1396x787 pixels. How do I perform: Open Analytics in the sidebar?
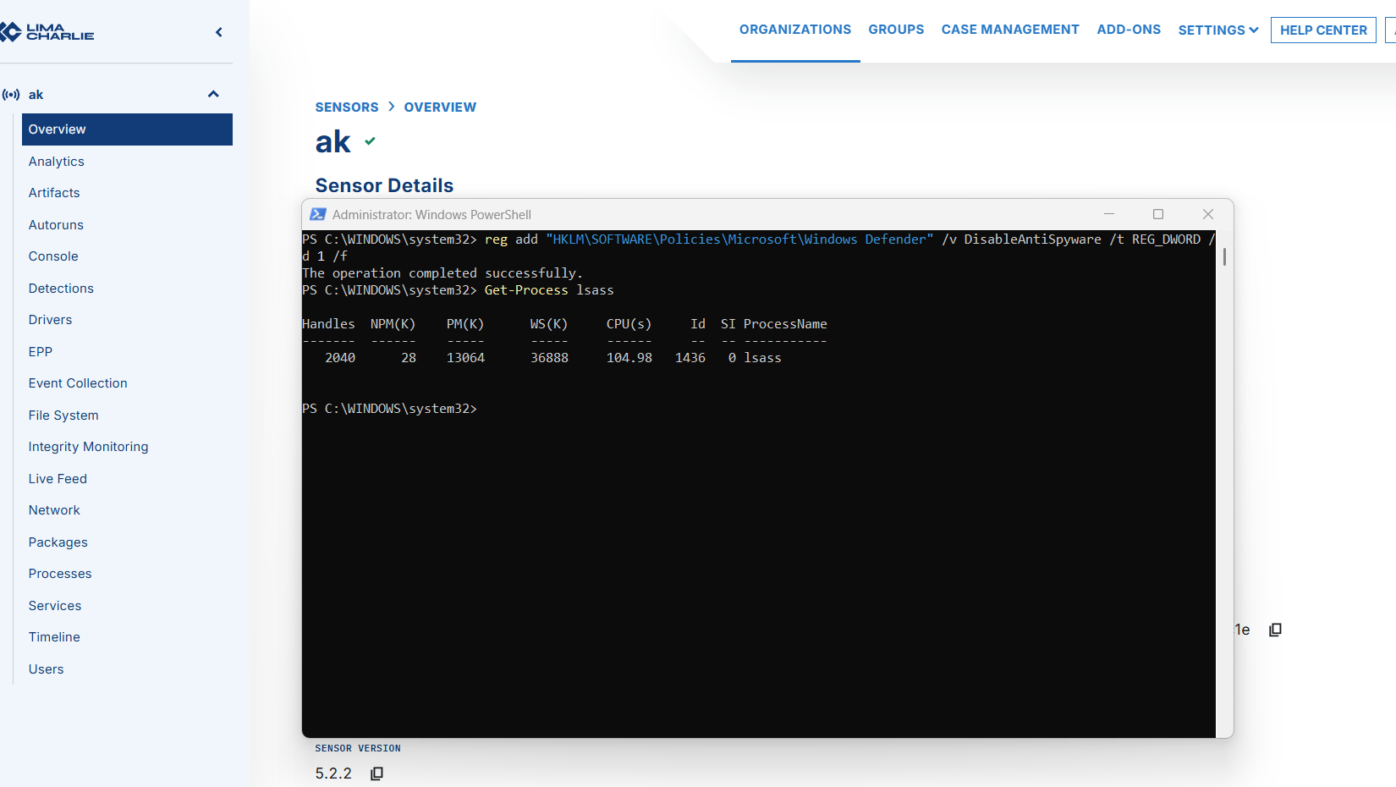[57, 162]
